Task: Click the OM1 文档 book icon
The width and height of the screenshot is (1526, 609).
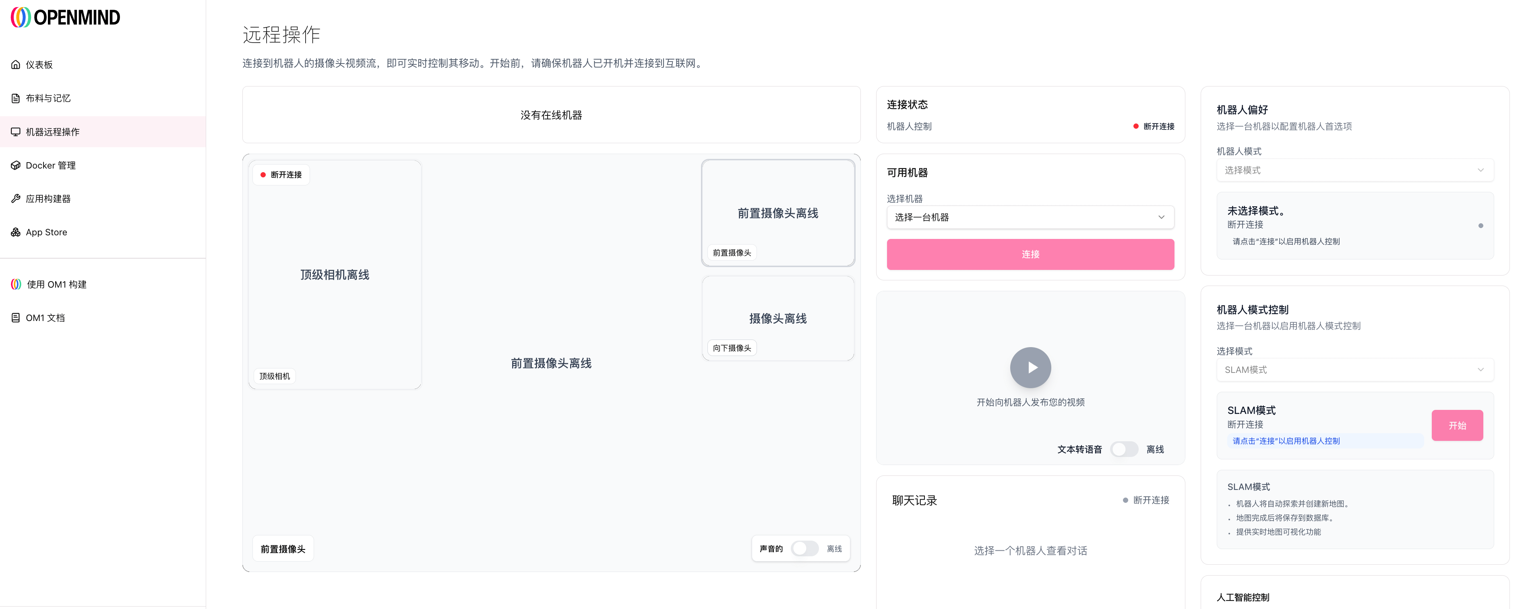Action: click(x=15, y=318)
